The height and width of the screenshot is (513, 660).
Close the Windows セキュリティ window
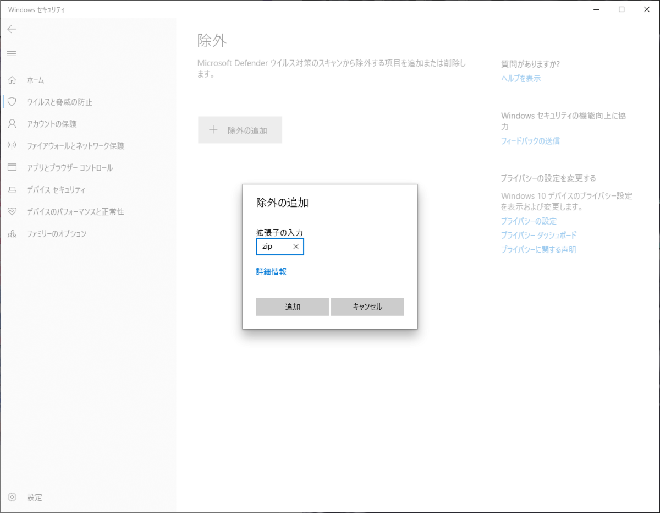click(x=647, y=9)
